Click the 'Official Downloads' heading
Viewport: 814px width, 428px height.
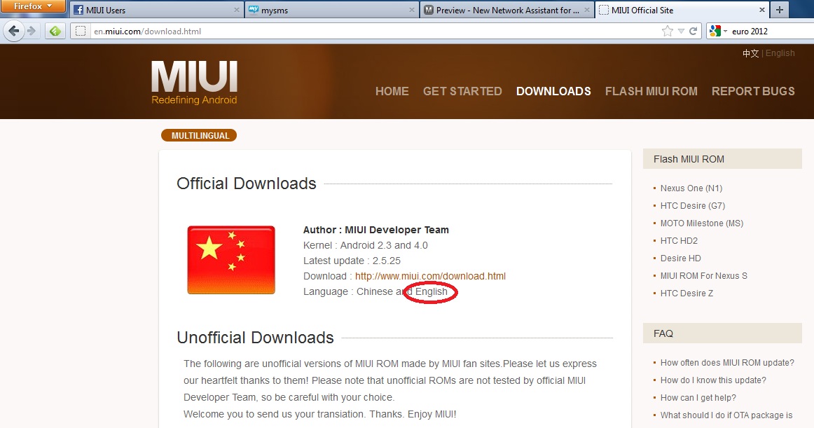[246, 184]
